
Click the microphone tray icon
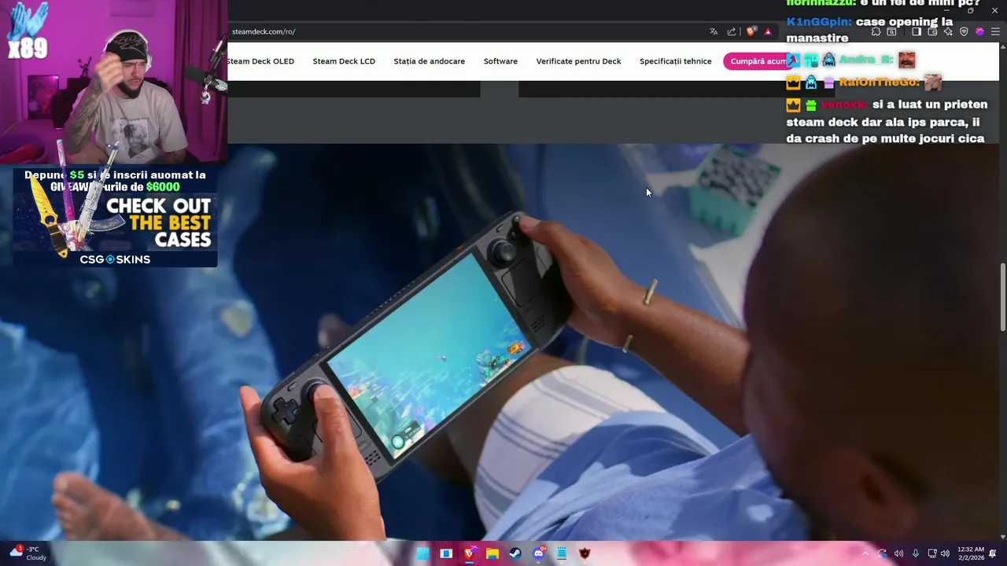coord(916,553)
